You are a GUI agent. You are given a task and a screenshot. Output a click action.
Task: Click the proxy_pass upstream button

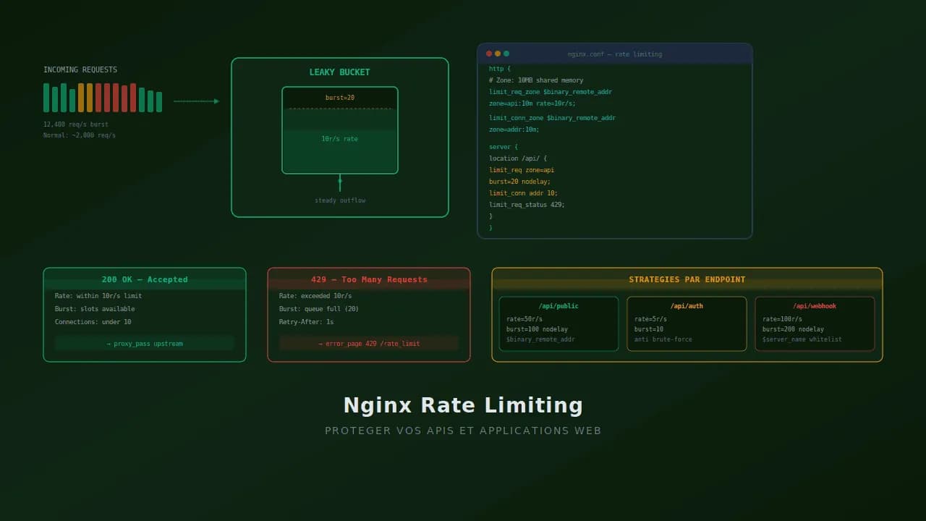click(144, 343)
